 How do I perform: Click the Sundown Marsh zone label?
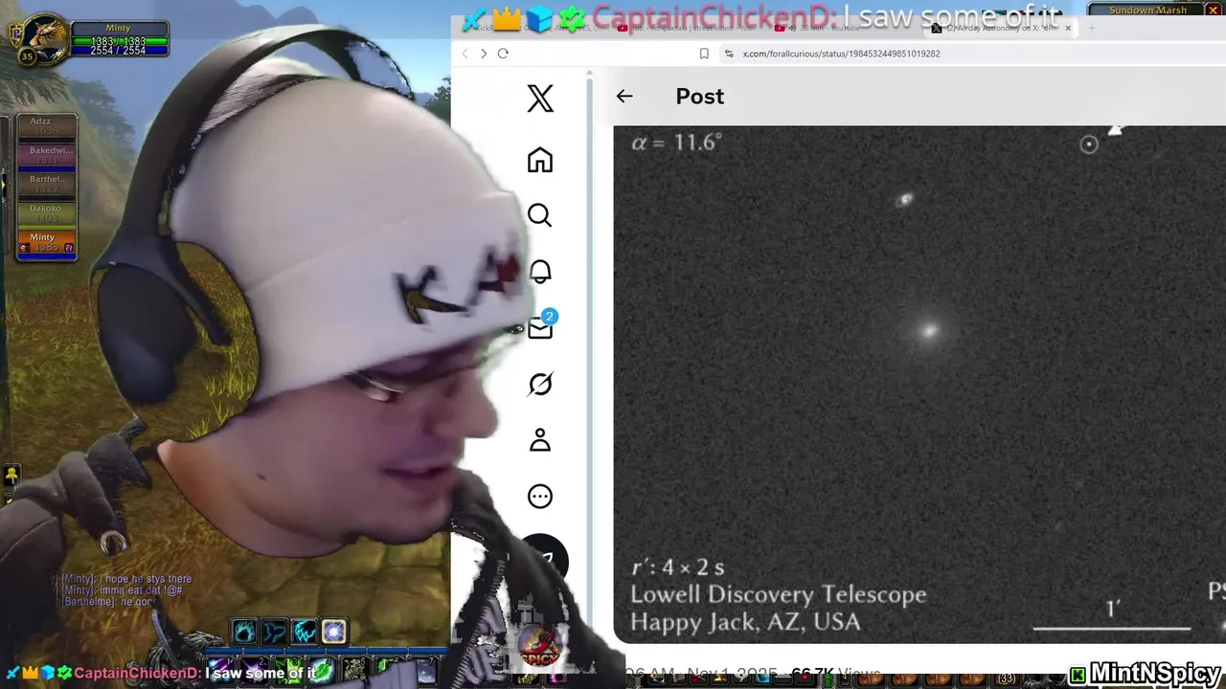1147,10
